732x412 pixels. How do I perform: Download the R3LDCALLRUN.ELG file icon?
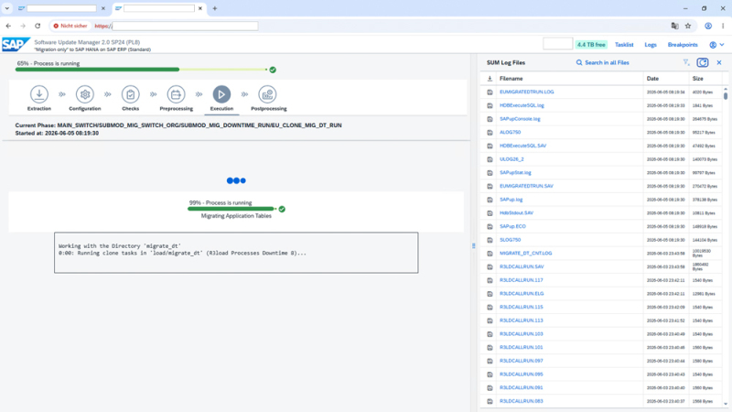coord(490,294)
